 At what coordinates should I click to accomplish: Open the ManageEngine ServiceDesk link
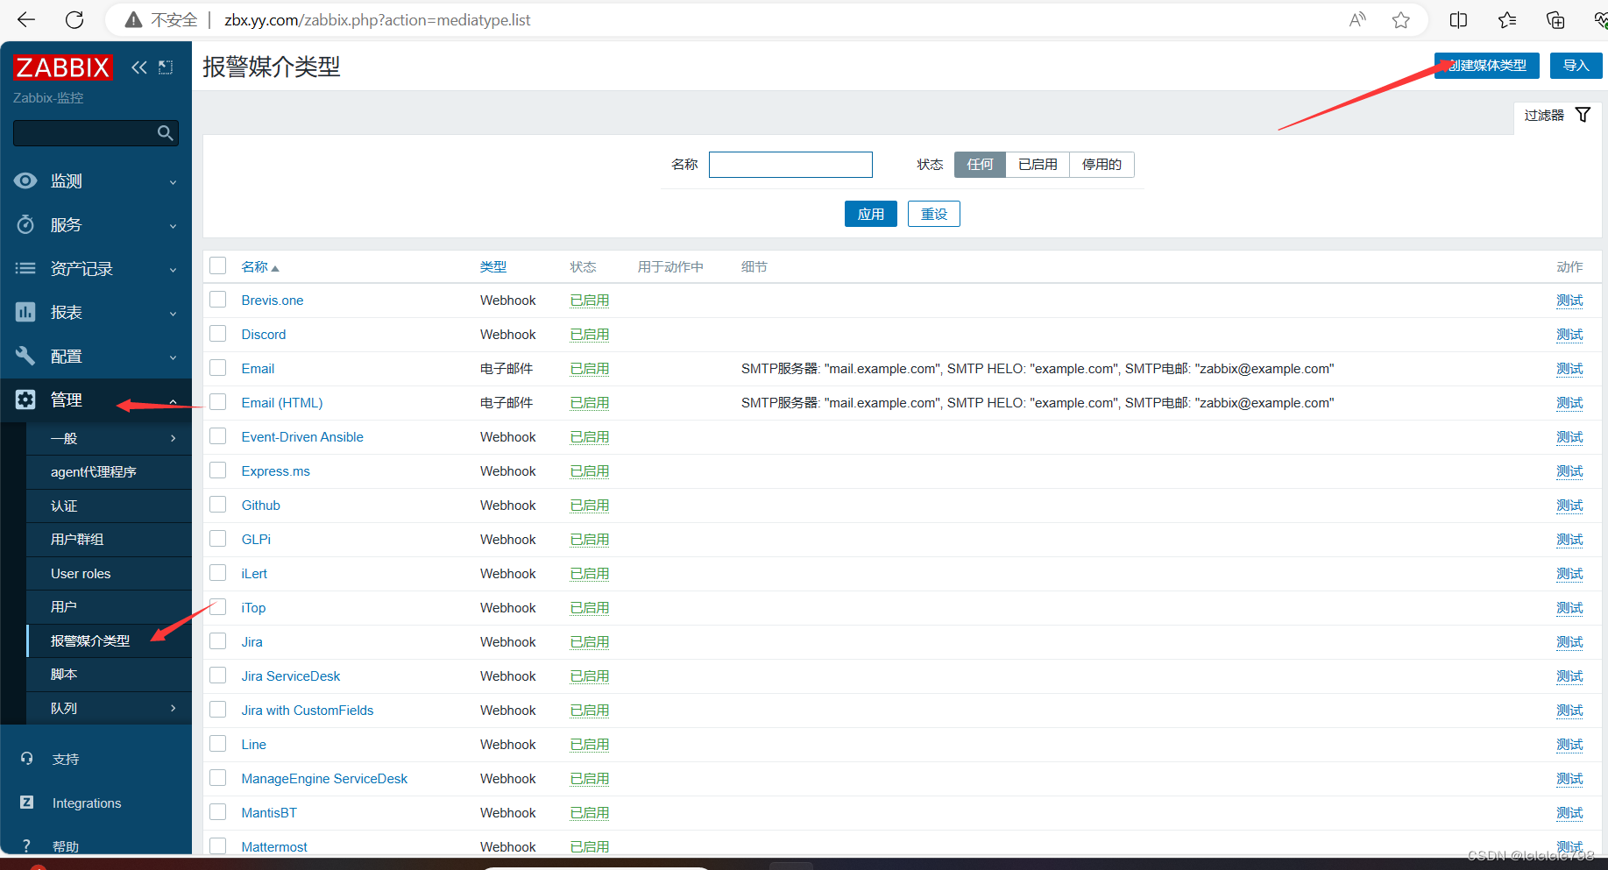(324, 778)
